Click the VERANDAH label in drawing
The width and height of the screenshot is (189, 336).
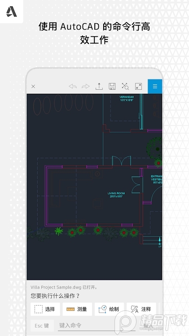(127, 99)
